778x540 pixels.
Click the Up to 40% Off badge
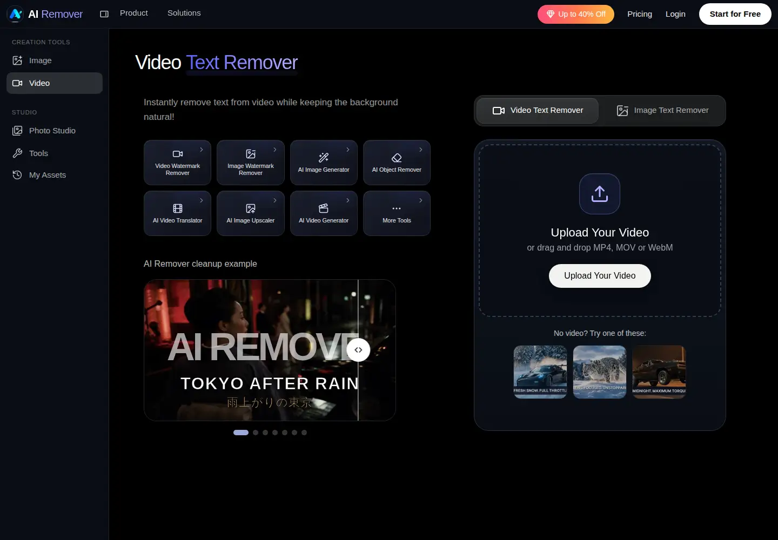click(x=576, y=14)
